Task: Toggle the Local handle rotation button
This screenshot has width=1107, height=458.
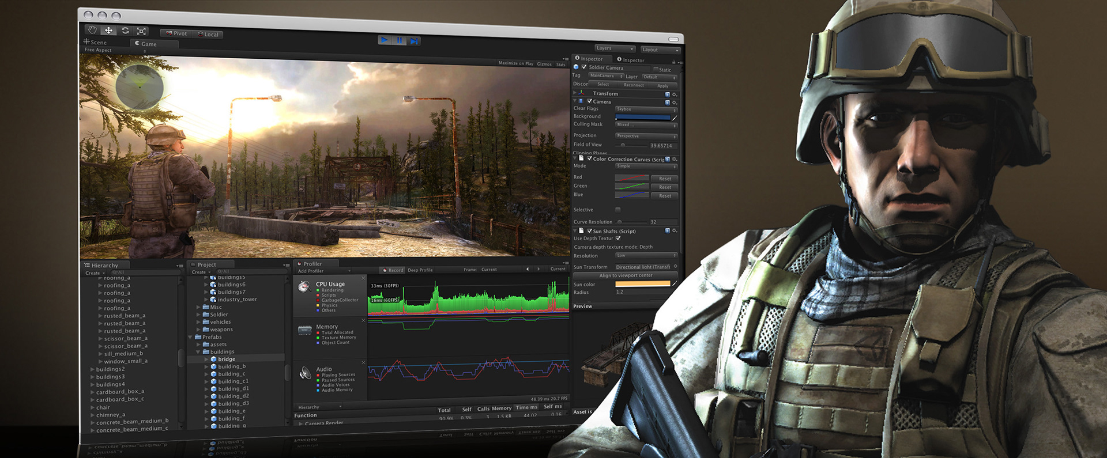Action: click(208, 35)
